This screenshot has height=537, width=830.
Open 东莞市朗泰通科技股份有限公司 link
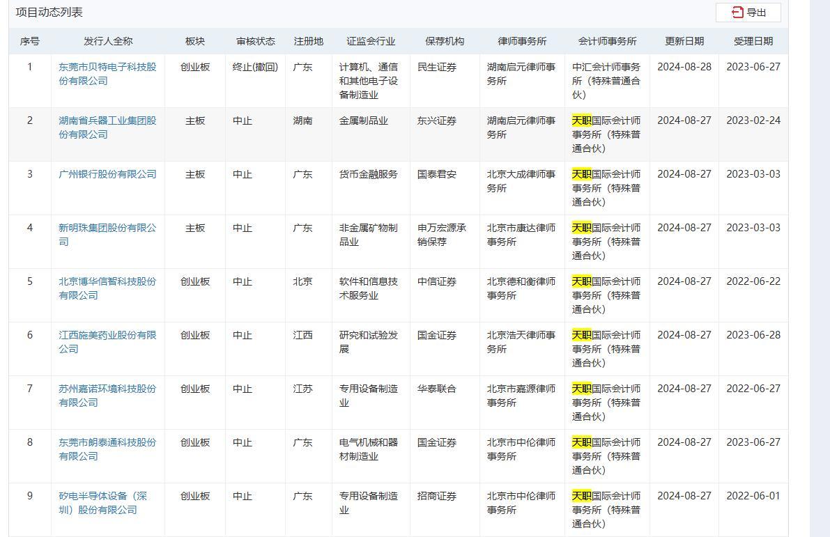(x=107, y=449)
